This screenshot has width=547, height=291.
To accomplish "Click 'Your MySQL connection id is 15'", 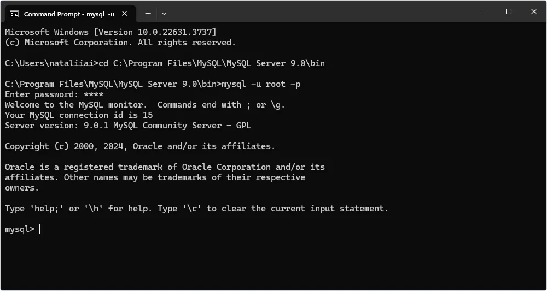I will tap(79, 115).
